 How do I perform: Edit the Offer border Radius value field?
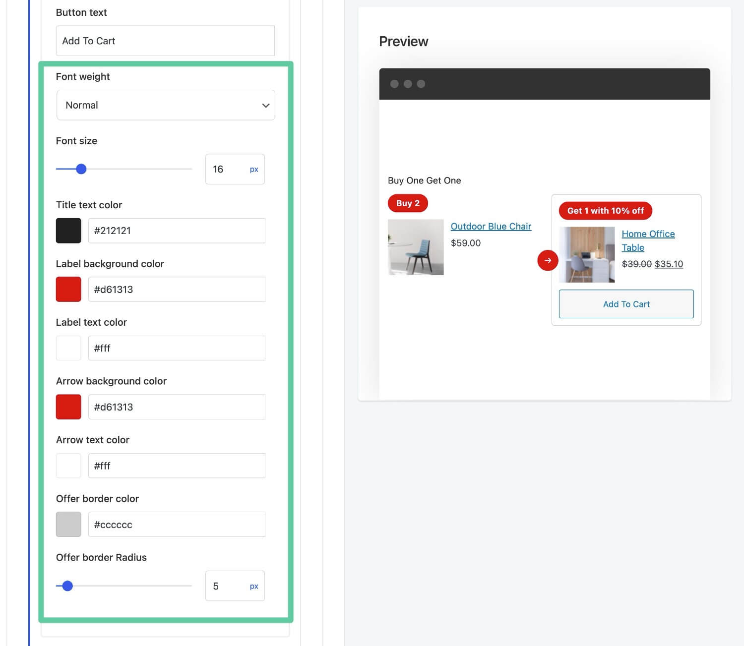click(235, 586)
